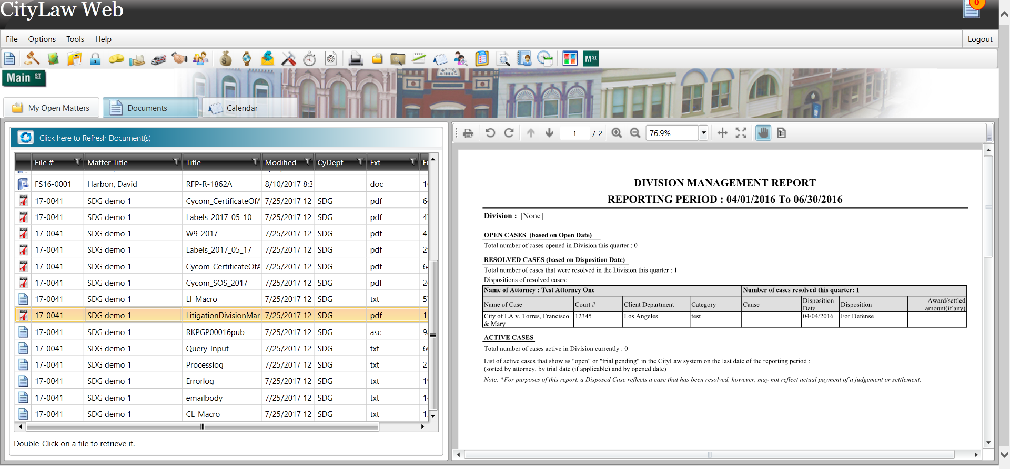This screenshot has height=469, width=1010.
Task: Open the address book contact icon
Action: coord(524,58)
